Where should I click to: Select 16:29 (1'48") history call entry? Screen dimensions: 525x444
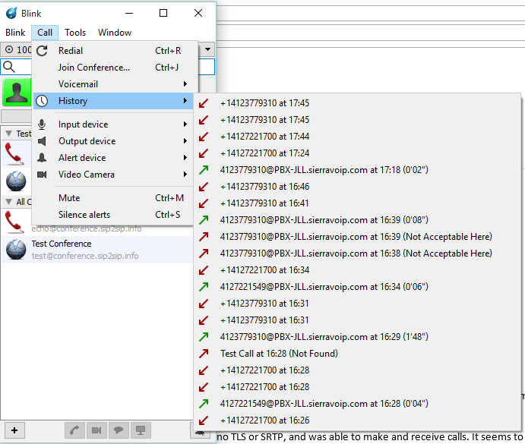point(357,337)
